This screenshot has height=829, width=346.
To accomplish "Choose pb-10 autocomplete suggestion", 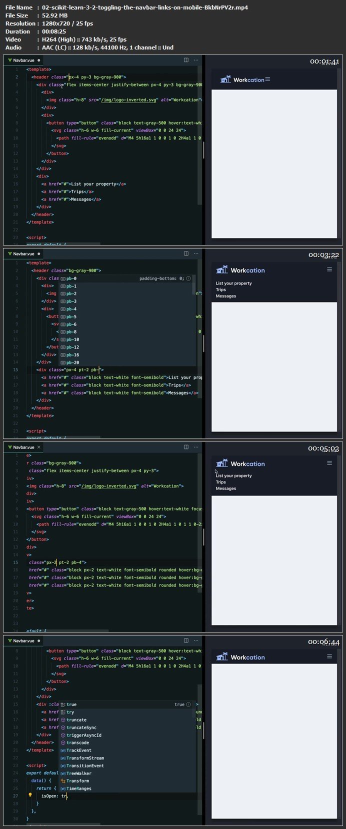I will pos(126,339).
